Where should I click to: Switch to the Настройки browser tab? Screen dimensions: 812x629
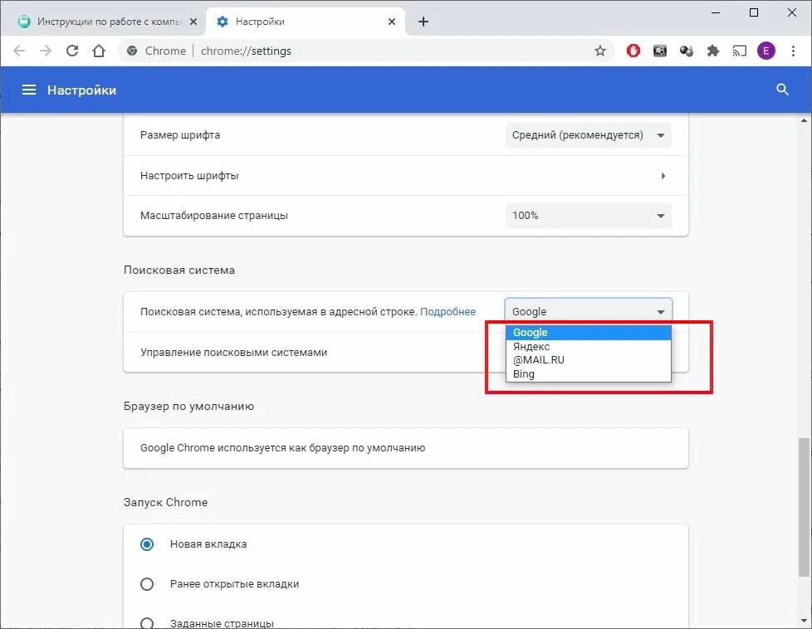tap(306, 22)
